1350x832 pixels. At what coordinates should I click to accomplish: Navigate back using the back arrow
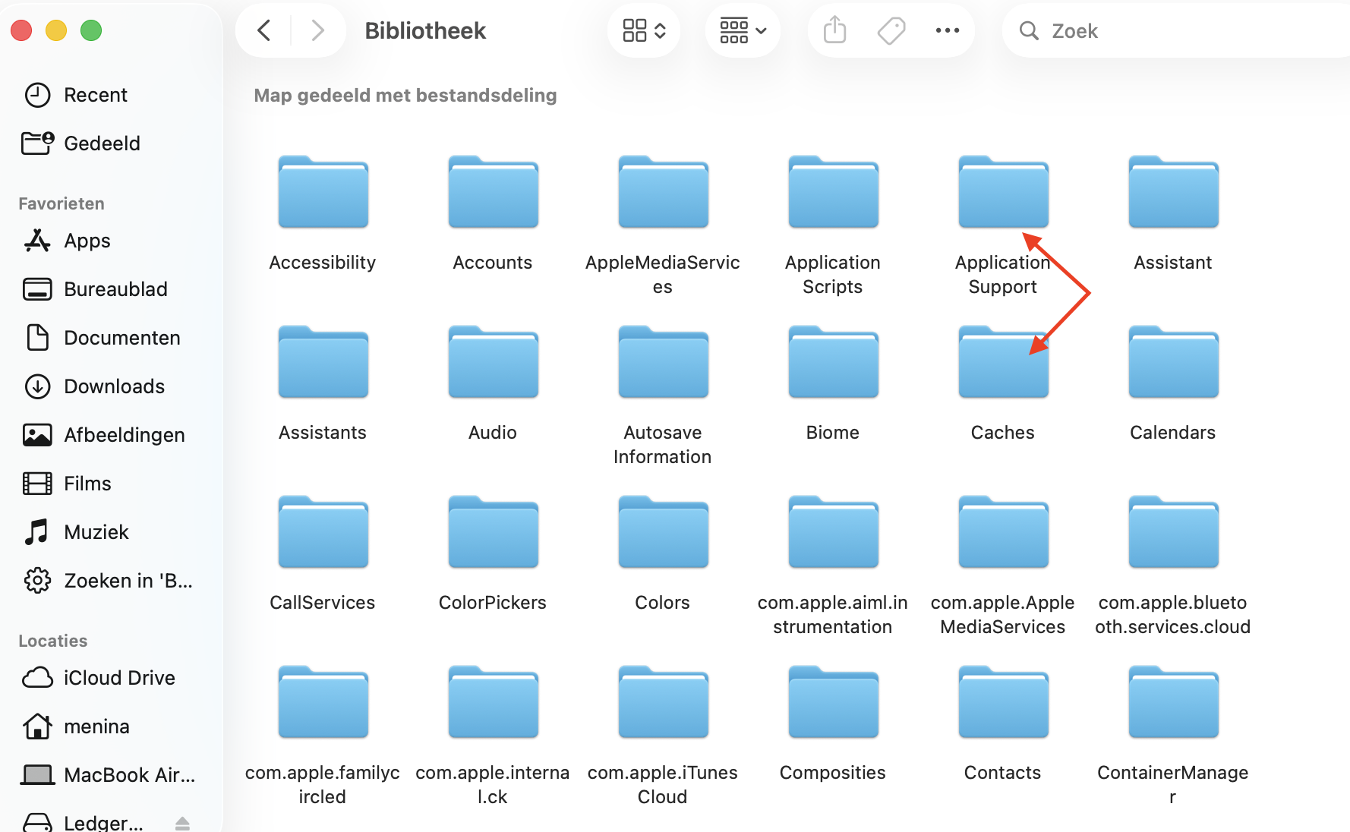point(263,30)
